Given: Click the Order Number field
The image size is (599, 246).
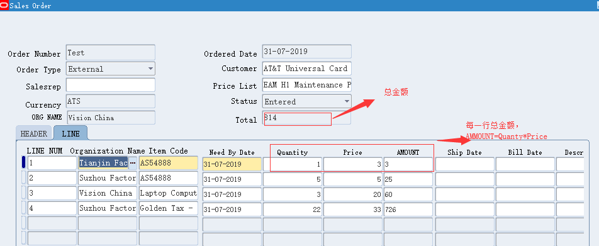Looking at the screenshot, I should [111, 52].
